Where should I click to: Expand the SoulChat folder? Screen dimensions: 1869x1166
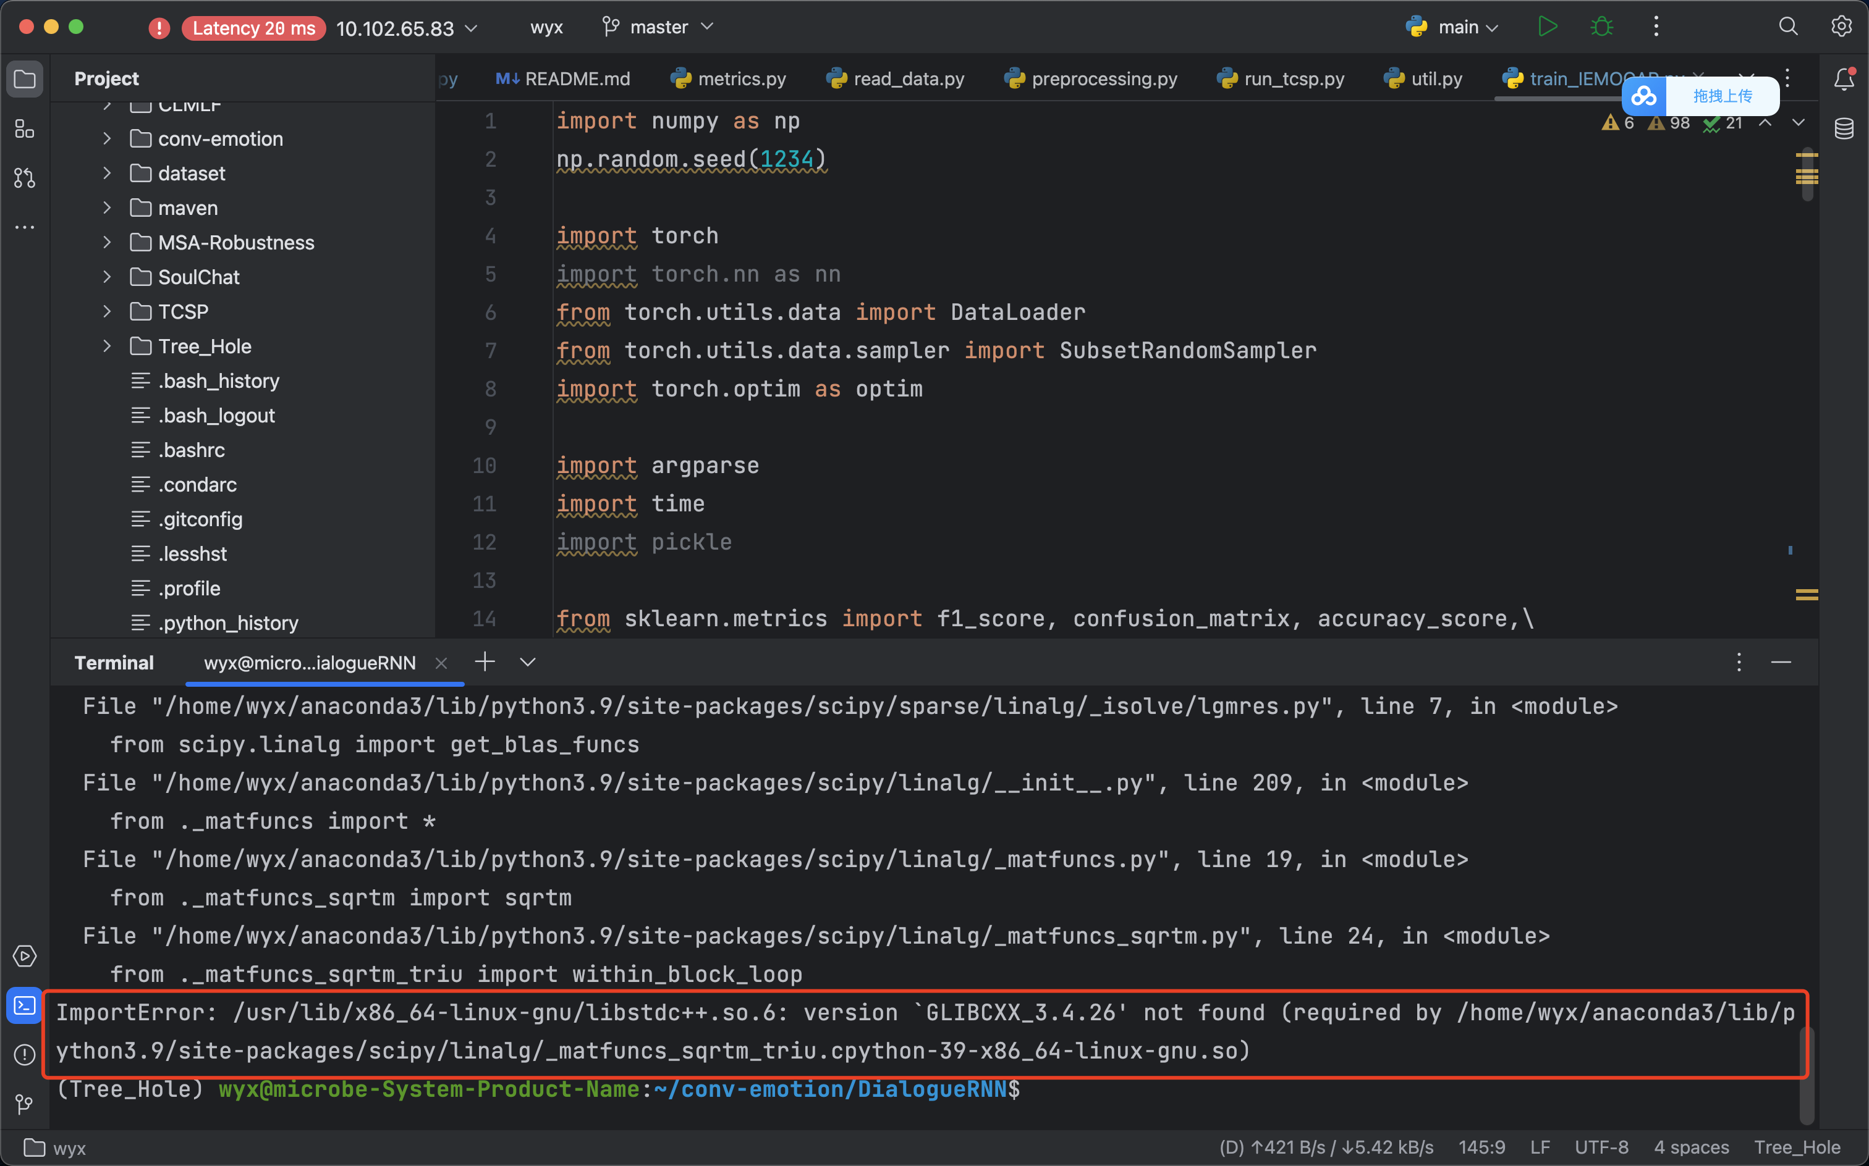(x=108, y=277)
